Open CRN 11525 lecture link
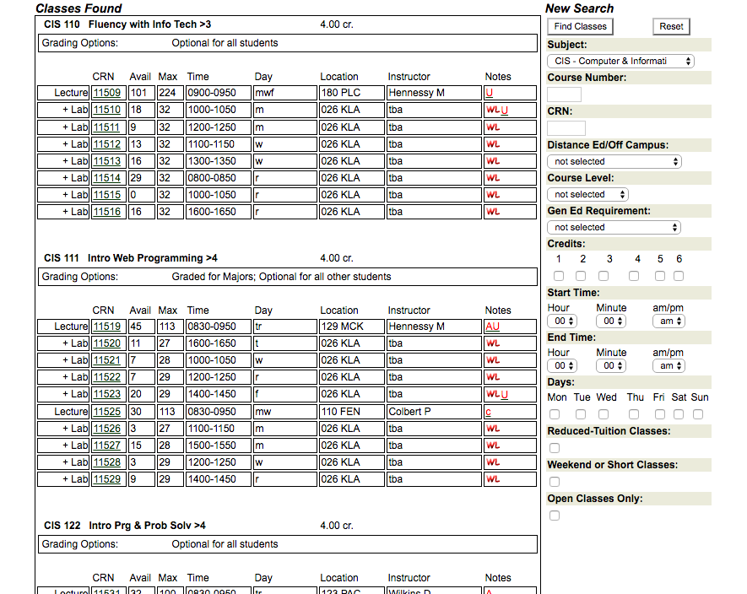This screenshot has width=747, height=594. pos(107,412)
